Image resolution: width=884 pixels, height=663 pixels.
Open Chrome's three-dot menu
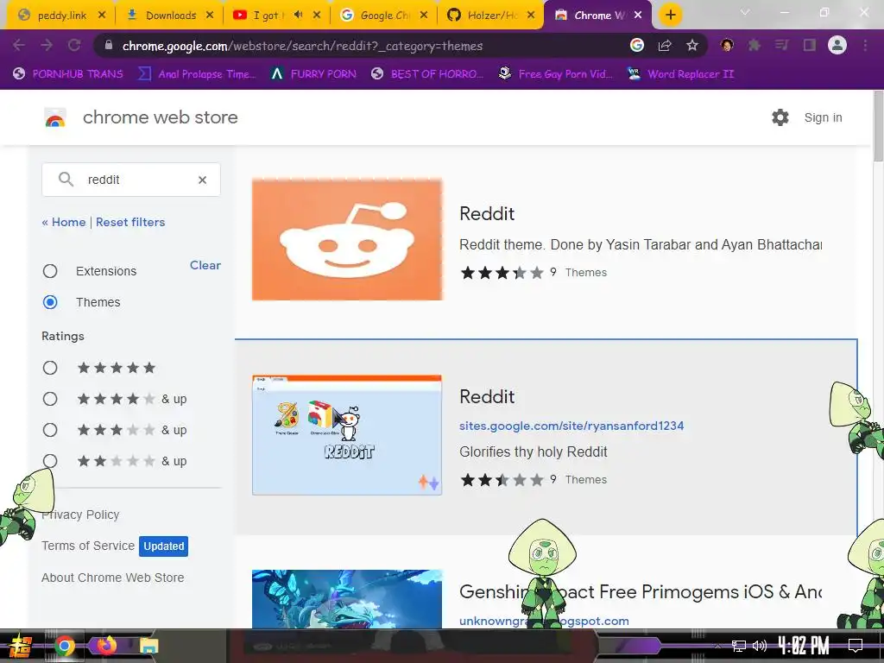[x=865, y=45]
